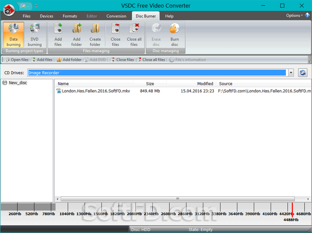Select Data burning project type

14,35
